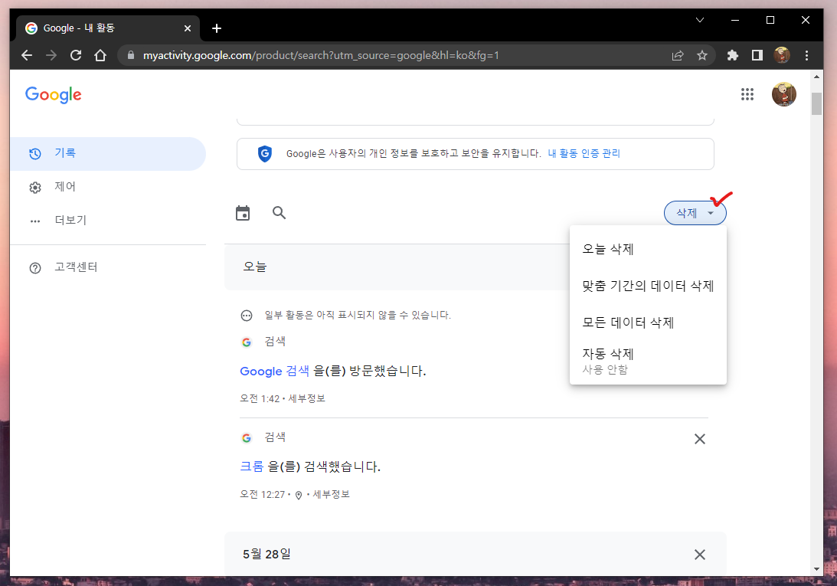Viewport: 837px width, 586px height.
Task: Search activity with magnifier icon
Action: point(280,213)
